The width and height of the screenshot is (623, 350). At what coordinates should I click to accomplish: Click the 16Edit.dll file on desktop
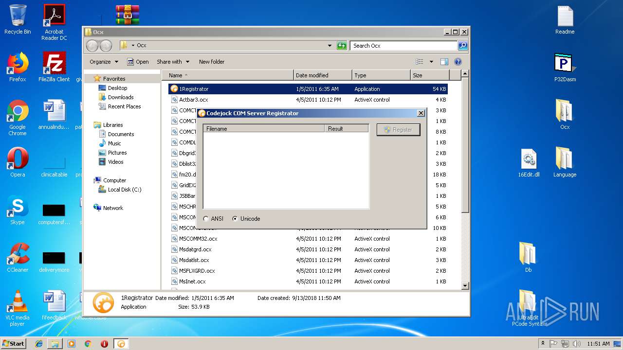click(x=529, y=162)
